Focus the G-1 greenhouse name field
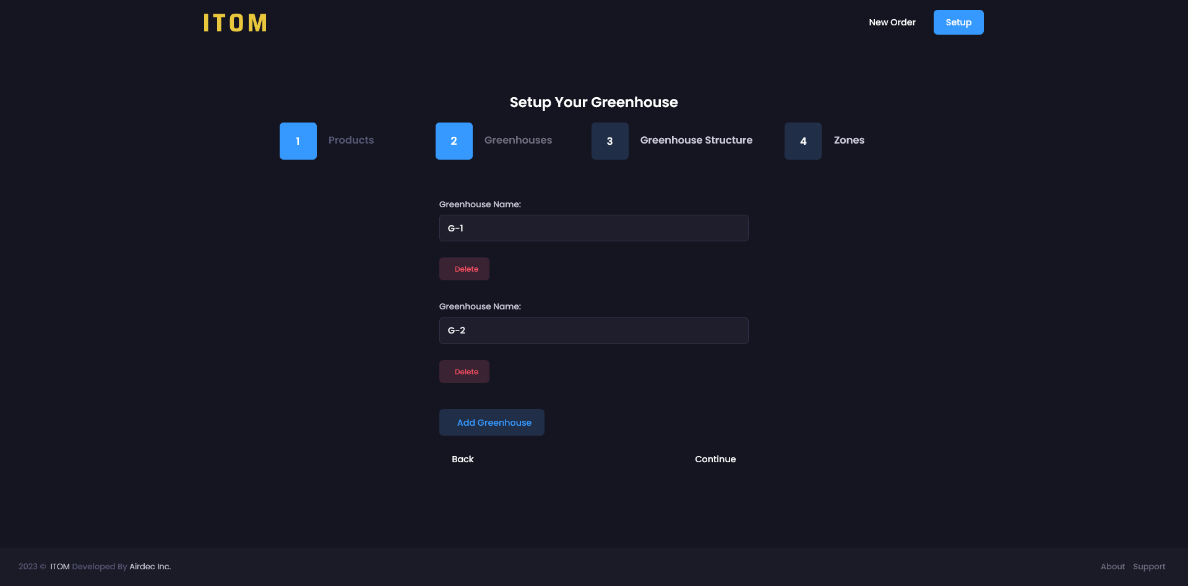Image resolution: width=1188 pixels, height=586 pixels. pos(593,228)
